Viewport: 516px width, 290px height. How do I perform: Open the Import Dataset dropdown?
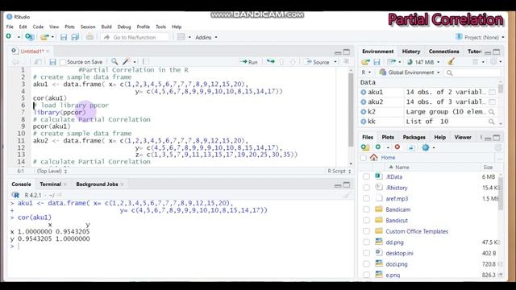[394, 62]
